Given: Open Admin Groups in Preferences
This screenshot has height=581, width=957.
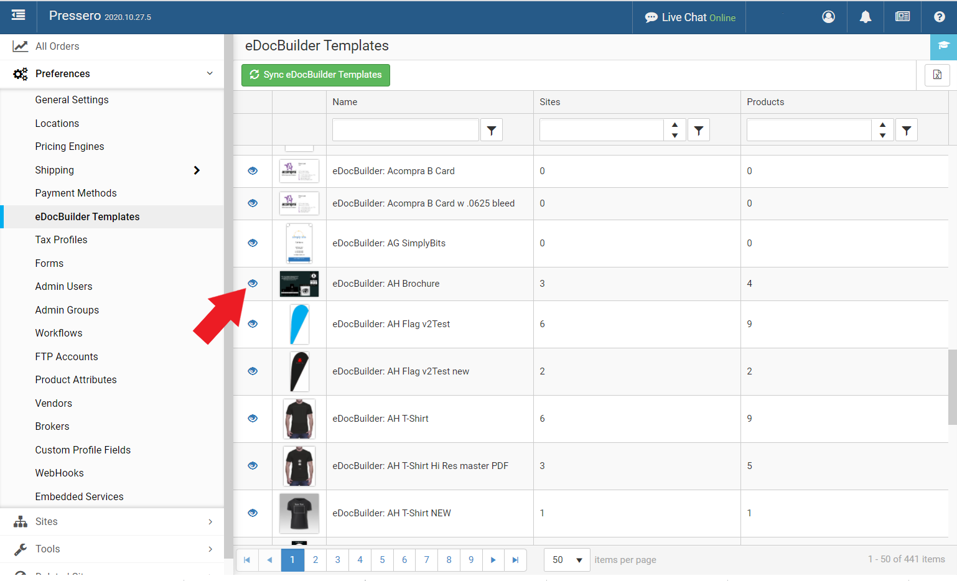Looking at the screenshot, I should pos(67,310).
